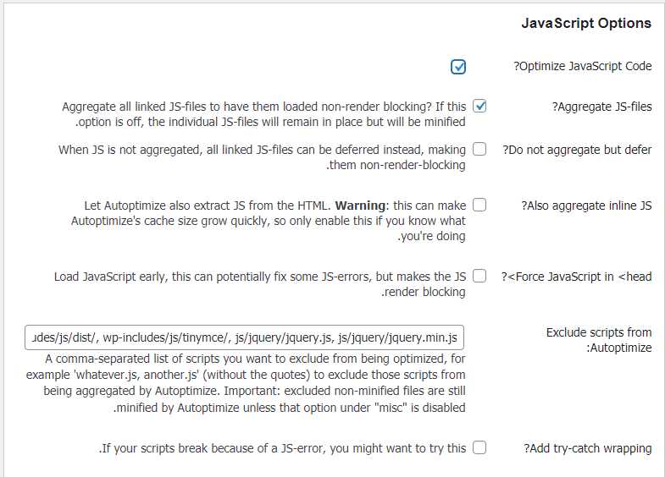Click the Add try-catch wrapping label

pos(588,448)
